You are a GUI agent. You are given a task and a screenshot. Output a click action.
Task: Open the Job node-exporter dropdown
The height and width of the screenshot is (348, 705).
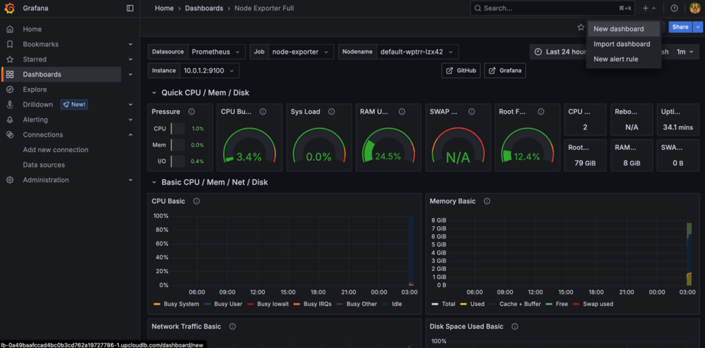pos(301,52)
